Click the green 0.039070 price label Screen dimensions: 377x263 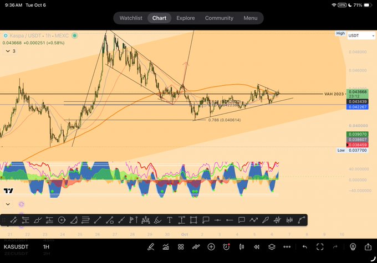pyautogui.click(x=358, y=134)
